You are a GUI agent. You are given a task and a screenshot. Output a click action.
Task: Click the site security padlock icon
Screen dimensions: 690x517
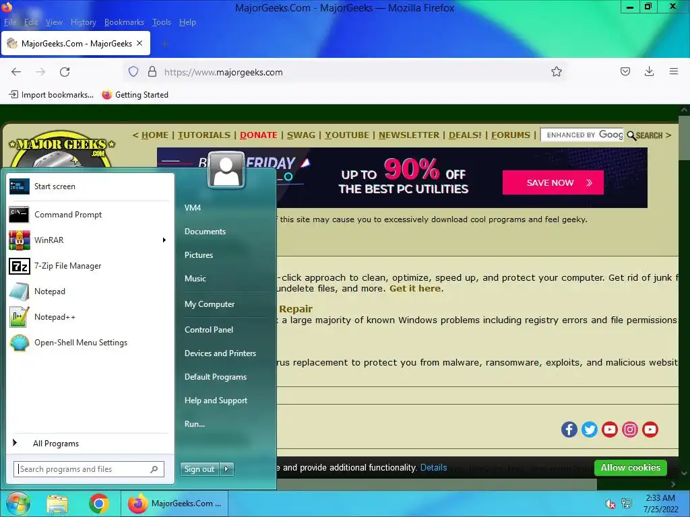tap(152, 71)
